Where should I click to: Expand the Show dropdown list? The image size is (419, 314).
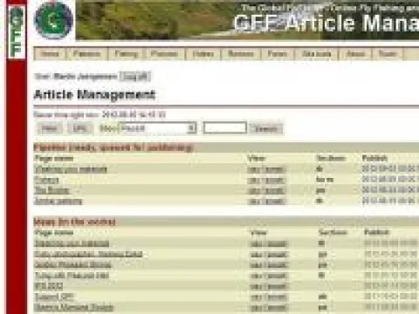[158, 128]
